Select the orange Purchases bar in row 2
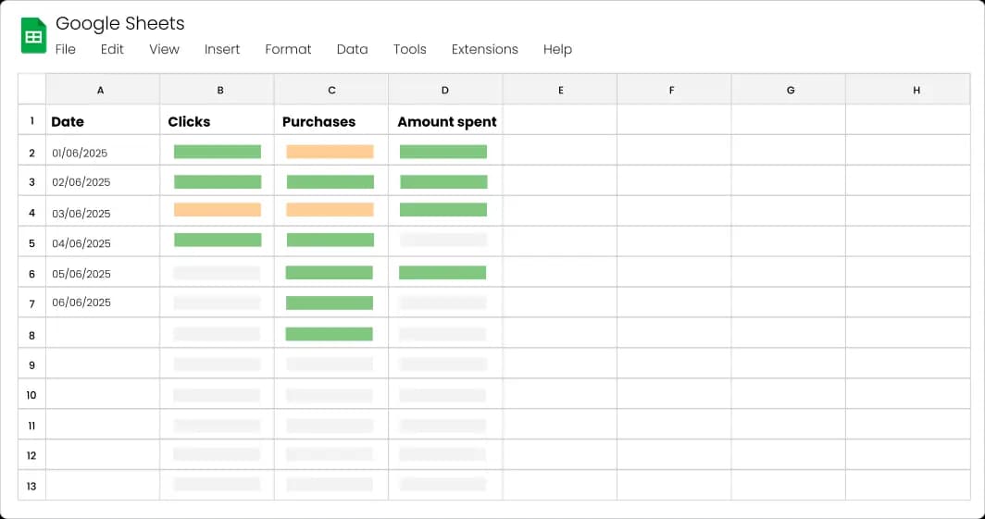 click(330, 152)
